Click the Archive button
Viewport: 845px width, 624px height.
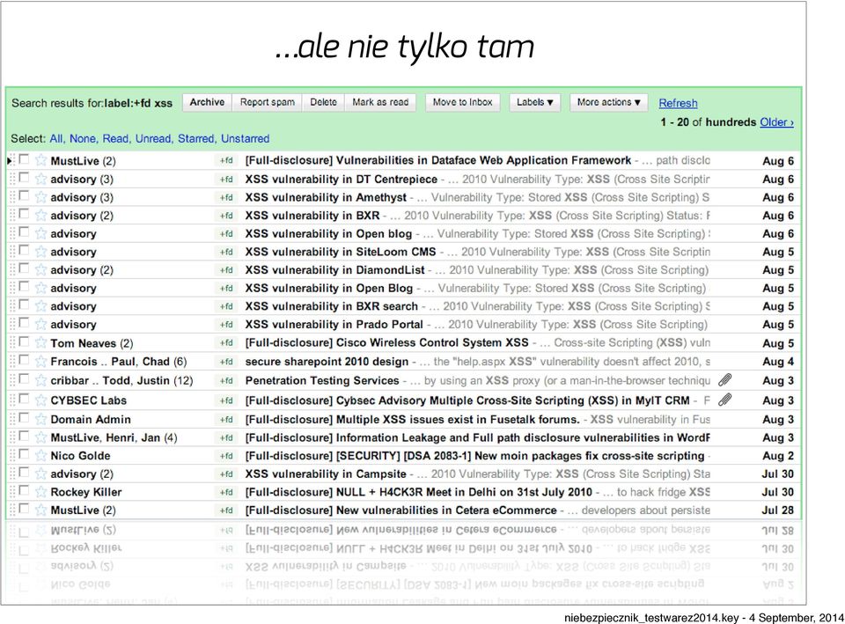tap(207, 102)
